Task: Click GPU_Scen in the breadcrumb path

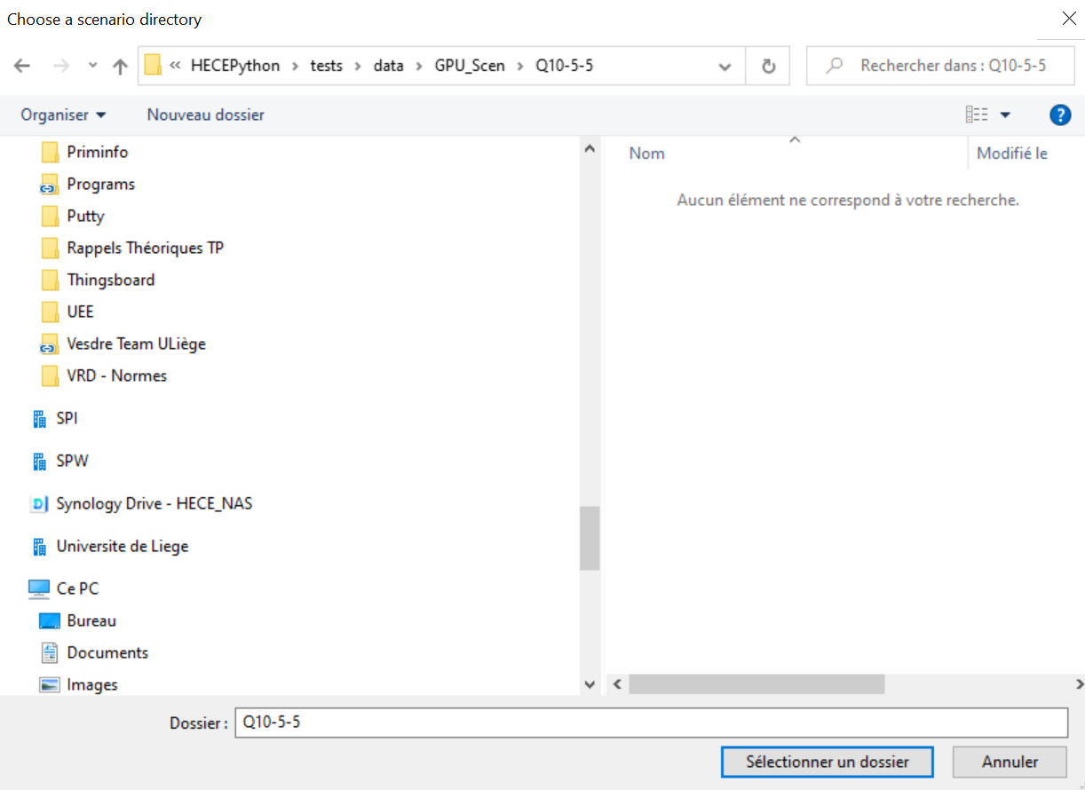Action: [x=469, y=66]
